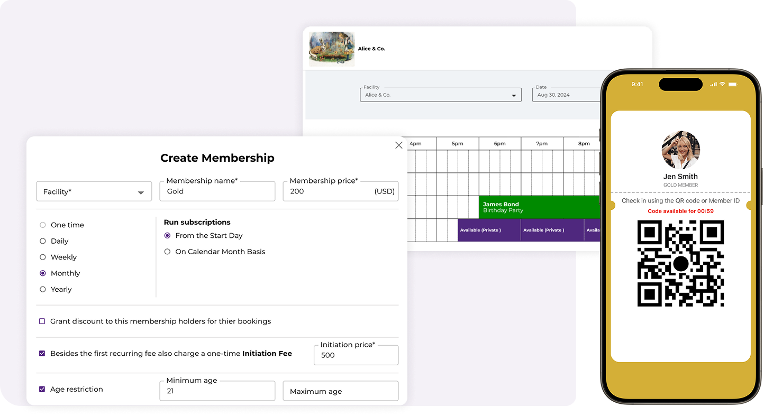Select the Monthly billing radio button
Screen dimensions: 764x416
(x=43, y=273)
